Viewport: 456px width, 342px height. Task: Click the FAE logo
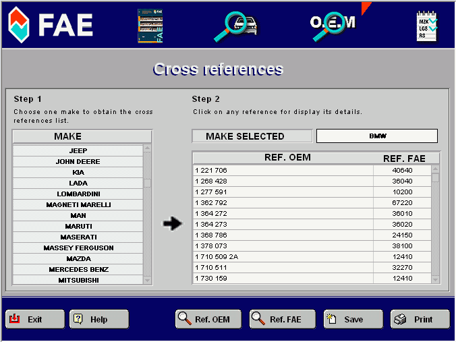(x=51, y=25)
